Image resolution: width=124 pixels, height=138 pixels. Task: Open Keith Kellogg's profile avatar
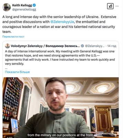[7, 7]
